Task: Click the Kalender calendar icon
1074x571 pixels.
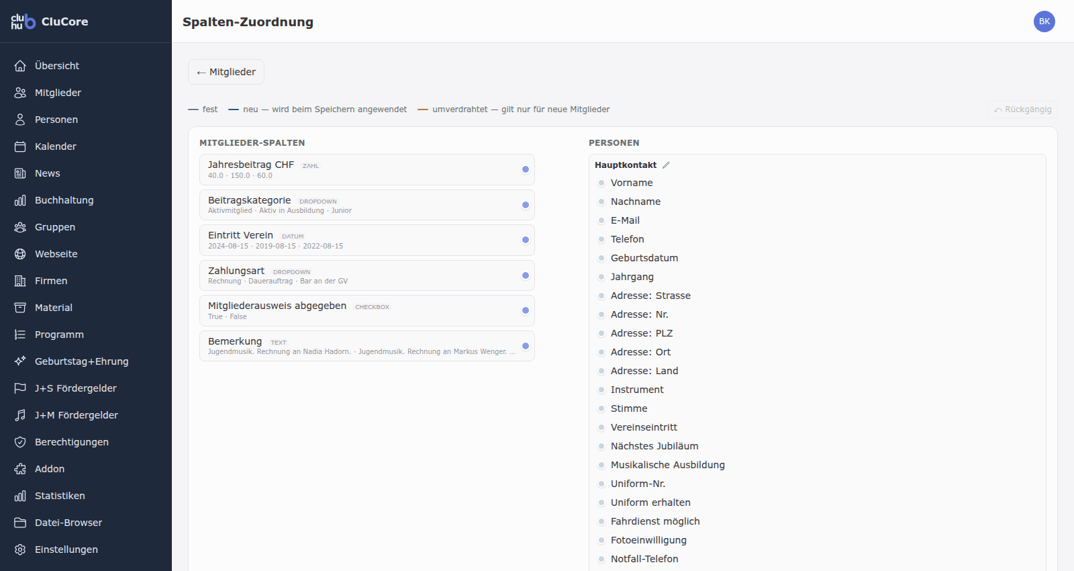Action: tap(20, 146)
